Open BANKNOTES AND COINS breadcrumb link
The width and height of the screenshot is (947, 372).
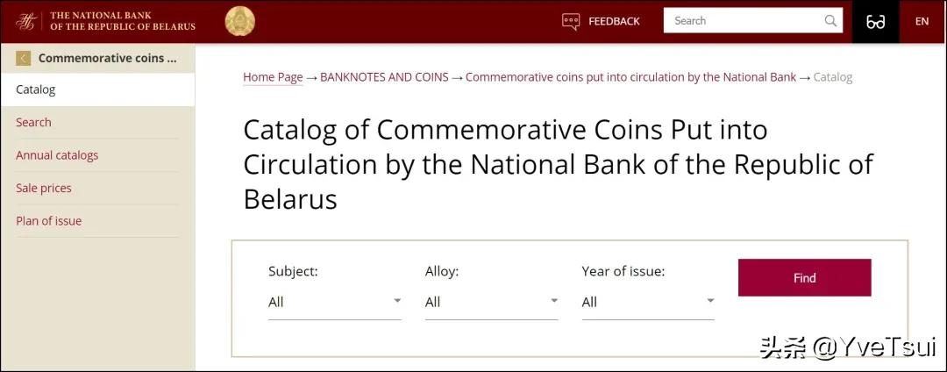click(x=384, y=77)
